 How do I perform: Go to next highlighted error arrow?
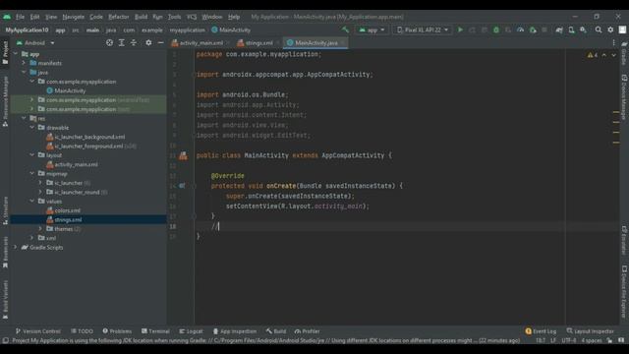click(613, 55)
